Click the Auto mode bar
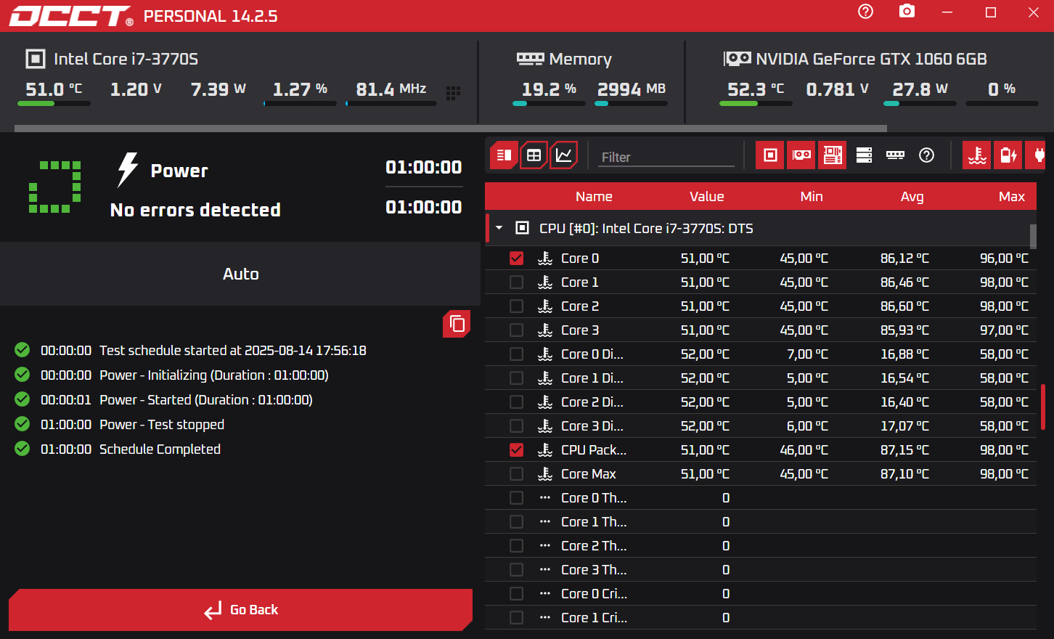 240,274
